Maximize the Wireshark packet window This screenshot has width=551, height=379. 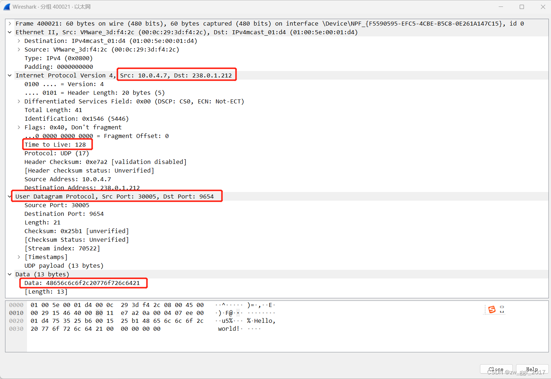pos(522,7)
